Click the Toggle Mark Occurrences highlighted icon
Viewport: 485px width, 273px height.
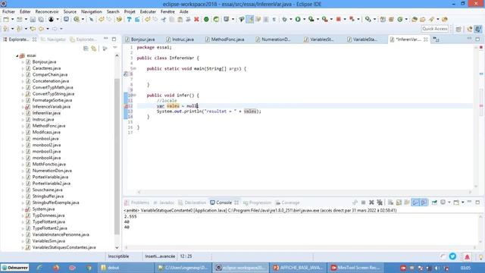tap(249, 20)
